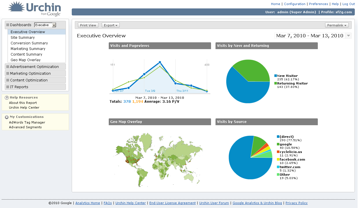Click grid icon beside Advertisement Optimization
The image size is (359, 208).
coord(8,67)
